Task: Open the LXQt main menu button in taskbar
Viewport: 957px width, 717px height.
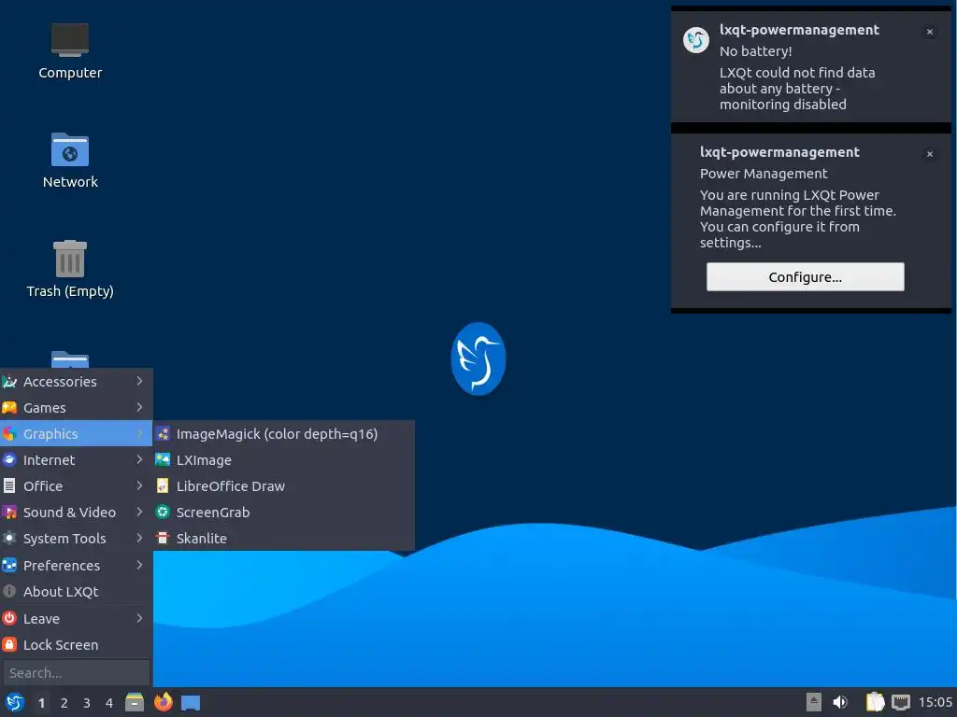Action: (14, 702)
